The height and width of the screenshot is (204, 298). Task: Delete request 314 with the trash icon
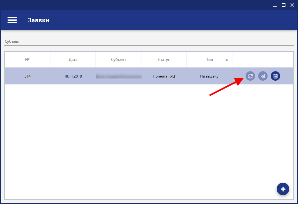275,76
